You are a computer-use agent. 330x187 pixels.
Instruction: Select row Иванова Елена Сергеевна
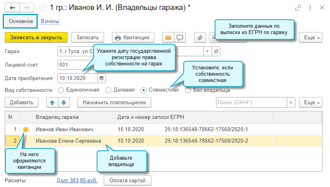click(164, 141)
